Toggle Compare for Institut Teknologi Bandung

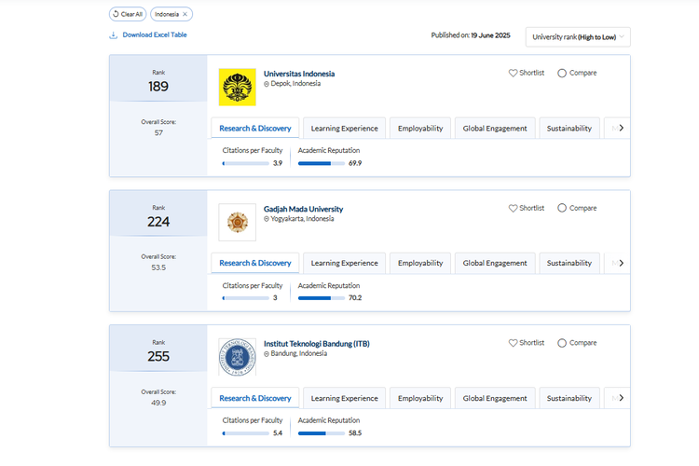(562, 343)
